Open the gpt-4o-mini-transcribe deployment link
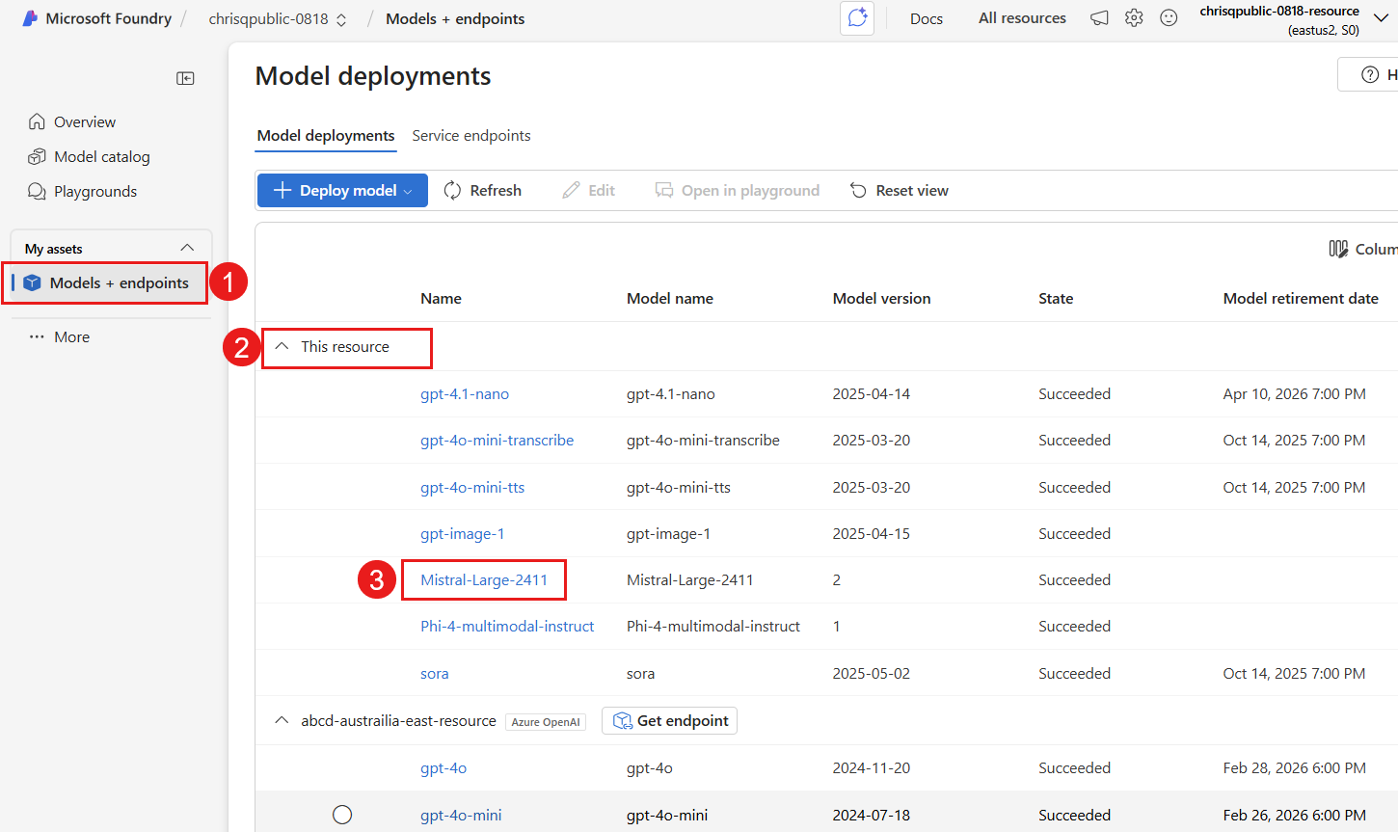The image size is (1398, 832). 497,440
